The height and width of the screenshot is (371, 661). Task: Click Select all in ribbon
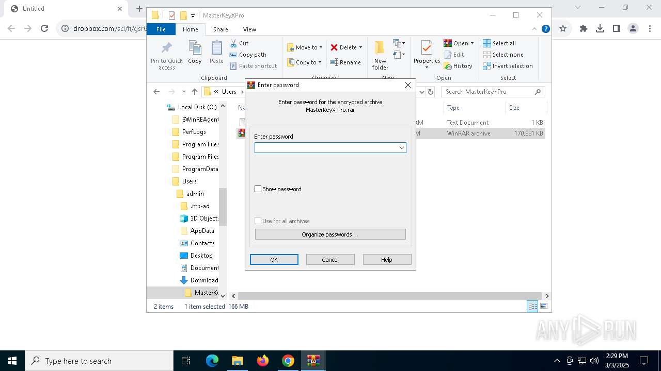[x=499, y=43]
